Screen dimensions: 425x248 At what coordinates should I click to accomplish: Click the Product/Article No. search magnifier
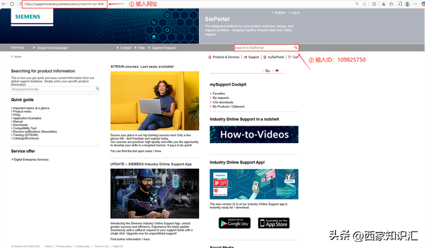pyautogui.click(x=98, y=88)
